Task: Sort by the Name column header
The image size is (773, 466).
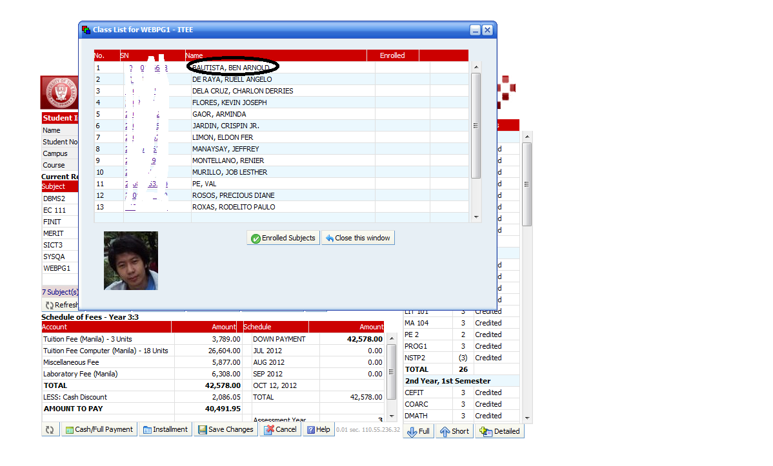Action: tap(194, 55)
